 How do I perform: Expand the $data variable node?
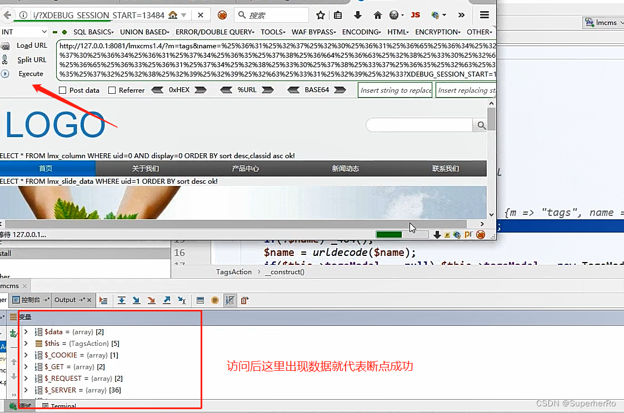pyautogui.click(x=26, y=331)
